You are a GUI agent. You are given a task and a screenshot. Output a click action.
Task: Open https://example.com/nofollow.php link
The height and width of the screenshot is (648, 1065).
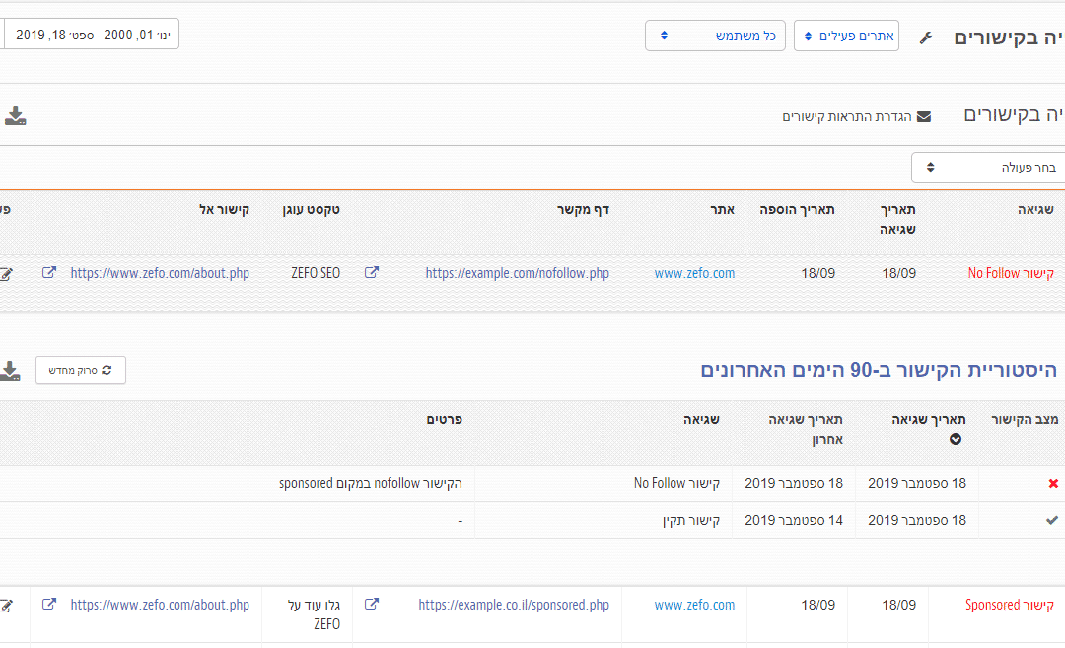[x=518, y=274]
